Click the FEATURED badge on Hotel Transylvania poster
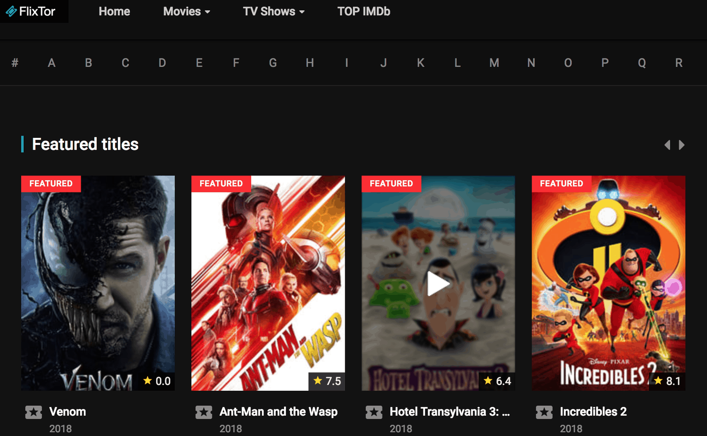The height and width of the screenshot is (436, 707). coord(391,184)
